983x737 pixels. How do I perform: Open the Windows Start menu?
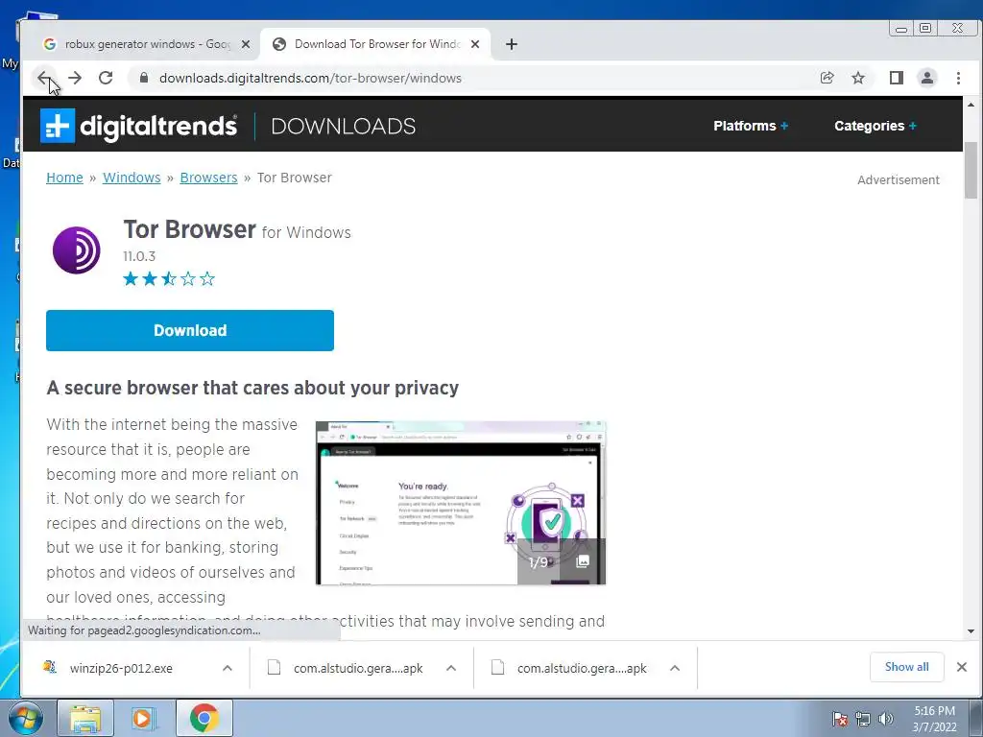point(25,718)
